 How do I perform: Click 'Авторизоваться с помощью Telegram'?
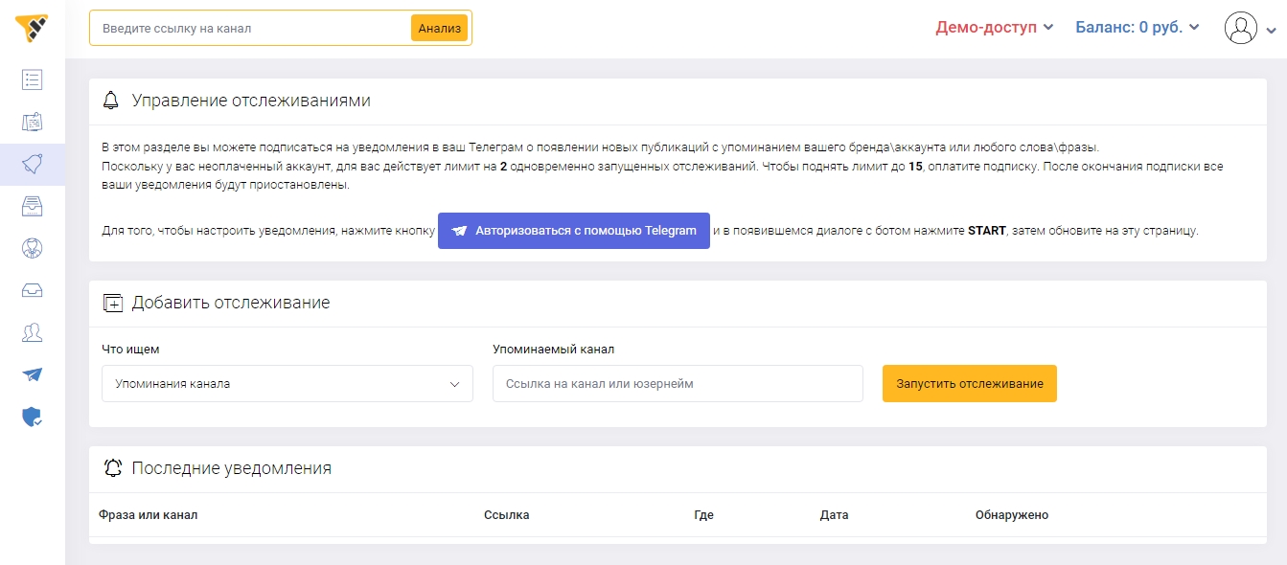(573, 230)
